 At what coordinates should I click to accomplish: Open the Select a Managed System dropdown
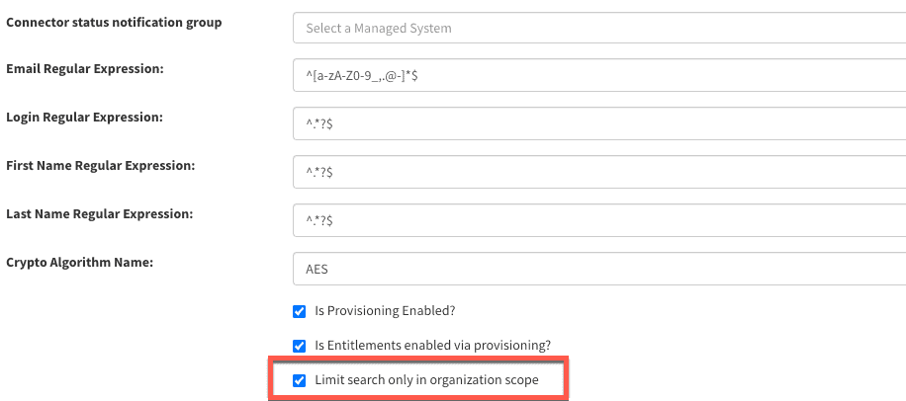pos(598,28)
